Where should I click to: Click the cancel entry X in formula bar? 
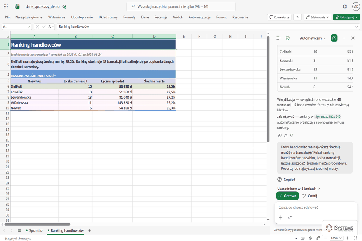pos(37,27)
